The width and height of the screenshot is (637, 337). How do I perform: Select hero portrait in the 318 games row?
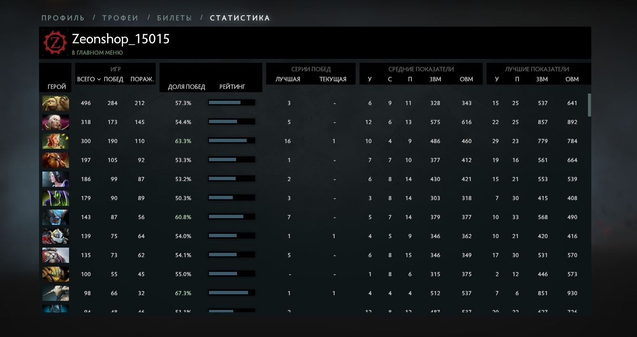click(x=56, y=122)
